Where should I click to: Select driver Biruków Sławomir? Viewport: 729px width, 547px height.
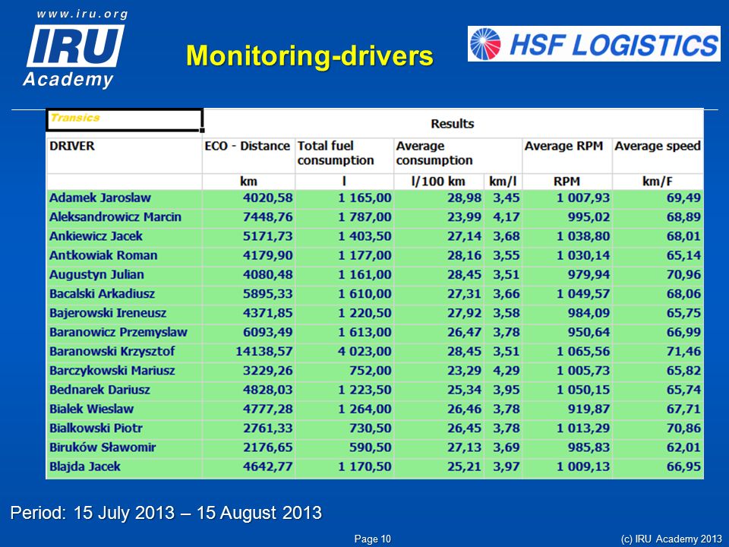click(x=103, y=447)
